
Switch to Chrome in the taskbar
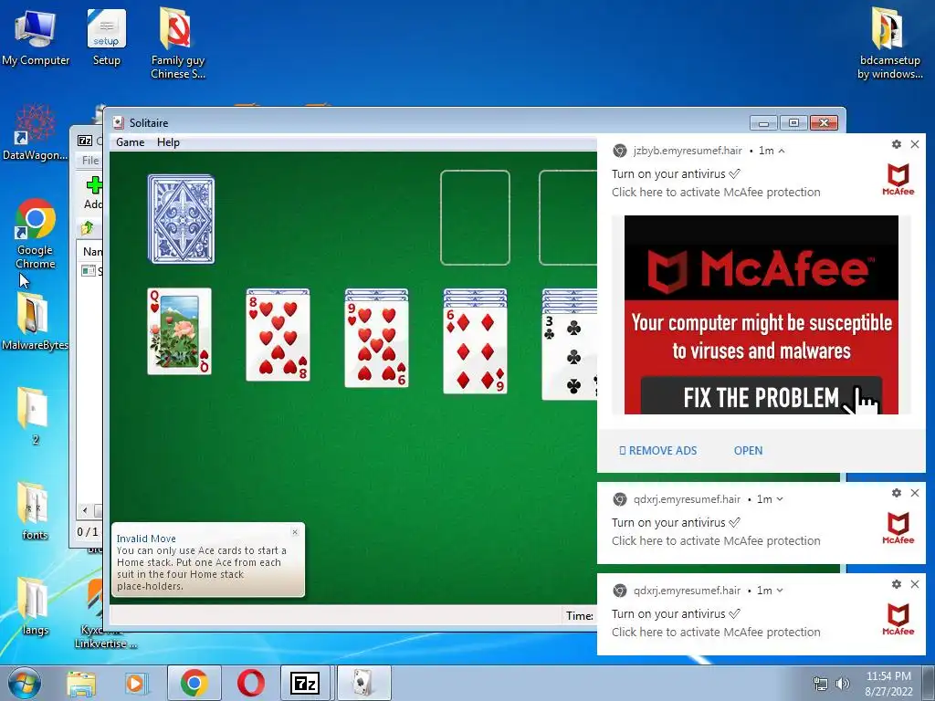click(194, 683)
